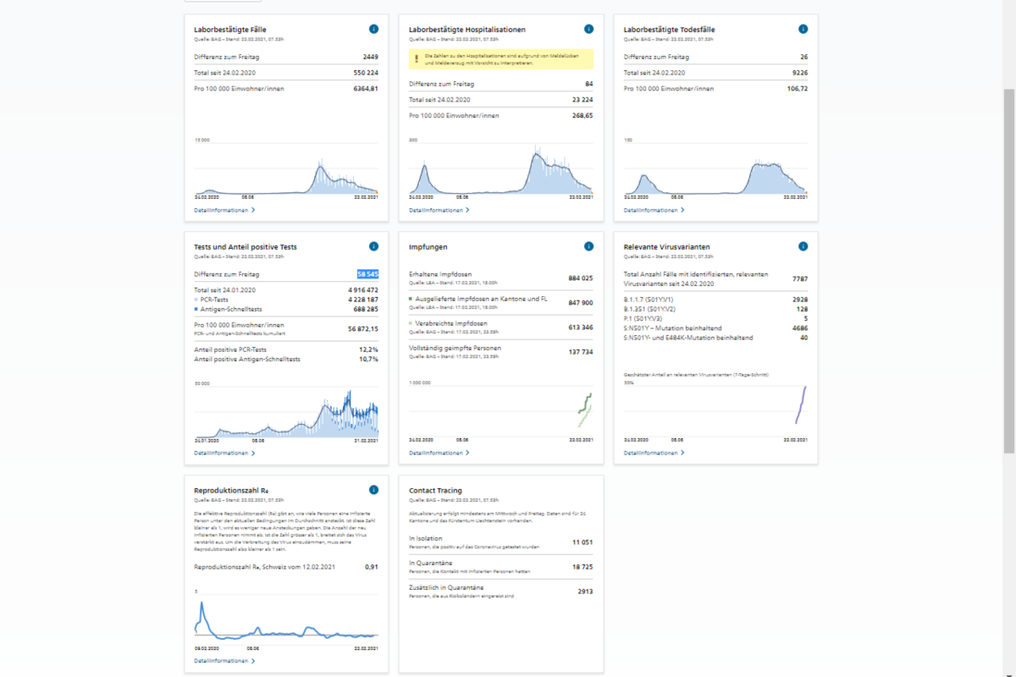Click hospitalisations per 100 000 value 268,65

click(583, 116)
